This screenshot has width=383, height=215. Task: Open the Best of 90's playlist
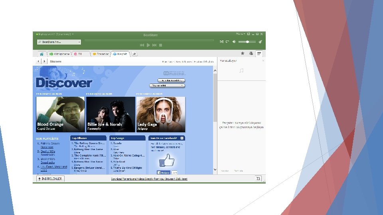[48, 153]
